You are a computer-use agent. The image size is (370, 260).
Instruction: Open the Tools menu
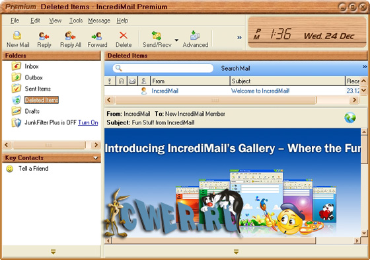[x=76, y=21]
